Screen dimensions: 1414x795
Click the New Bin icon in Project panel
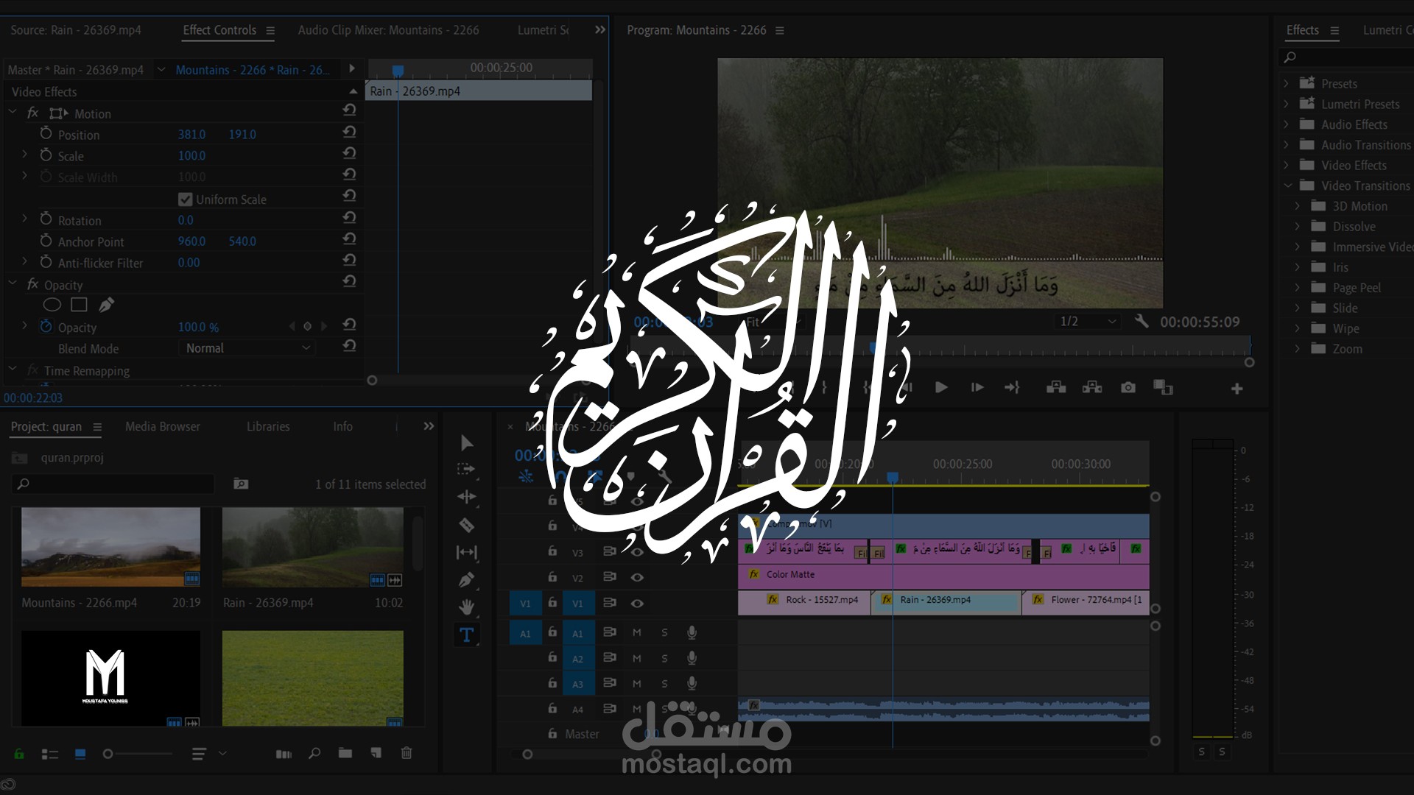pyautogui.click(x=345, y=753)
